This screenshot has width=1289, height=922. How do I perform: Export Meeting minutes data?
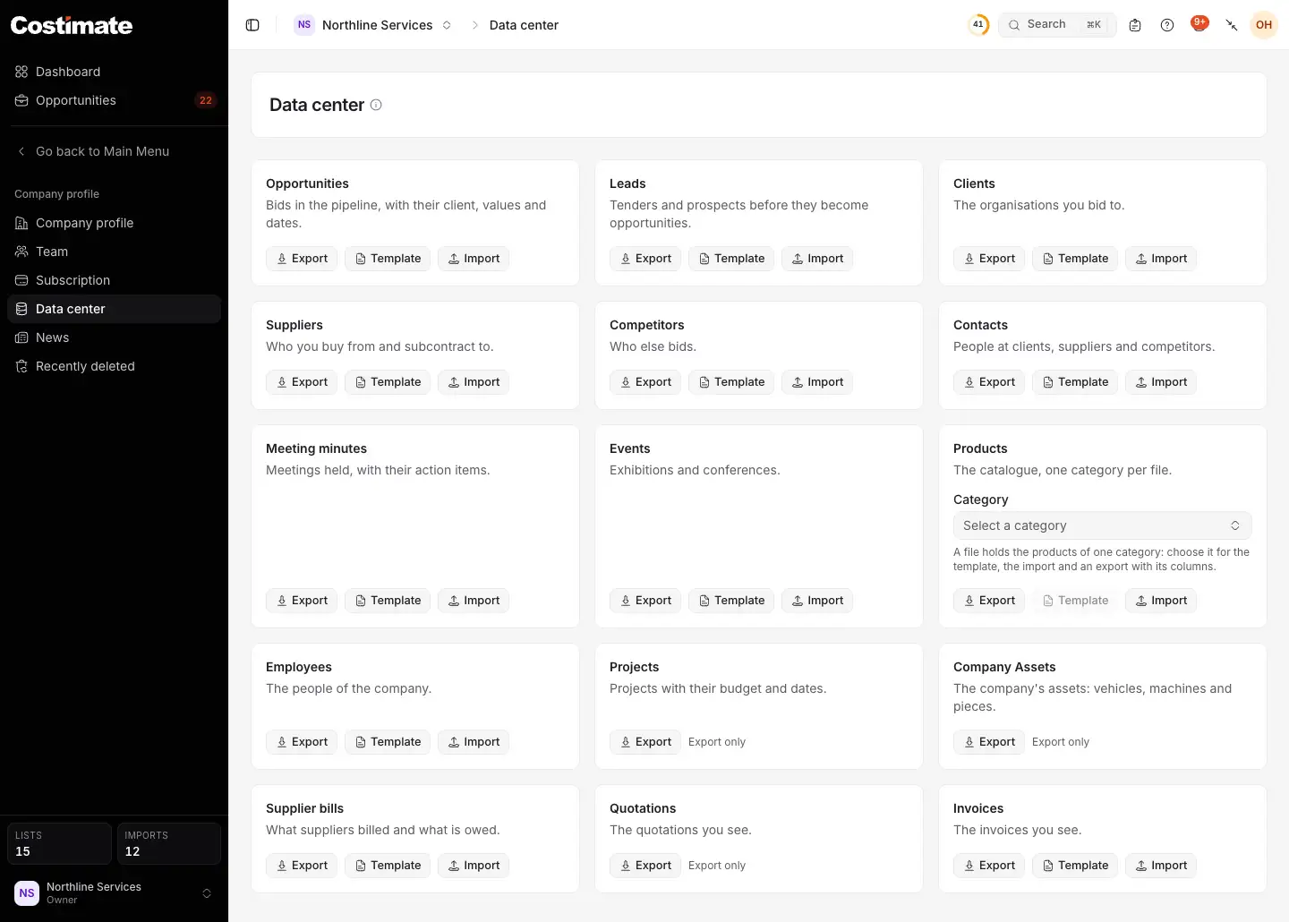(x=302, y=601)
